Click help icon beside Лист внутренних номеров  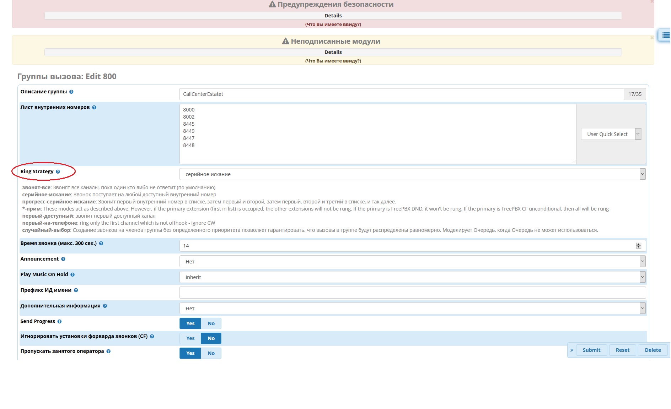click(94, 108)
